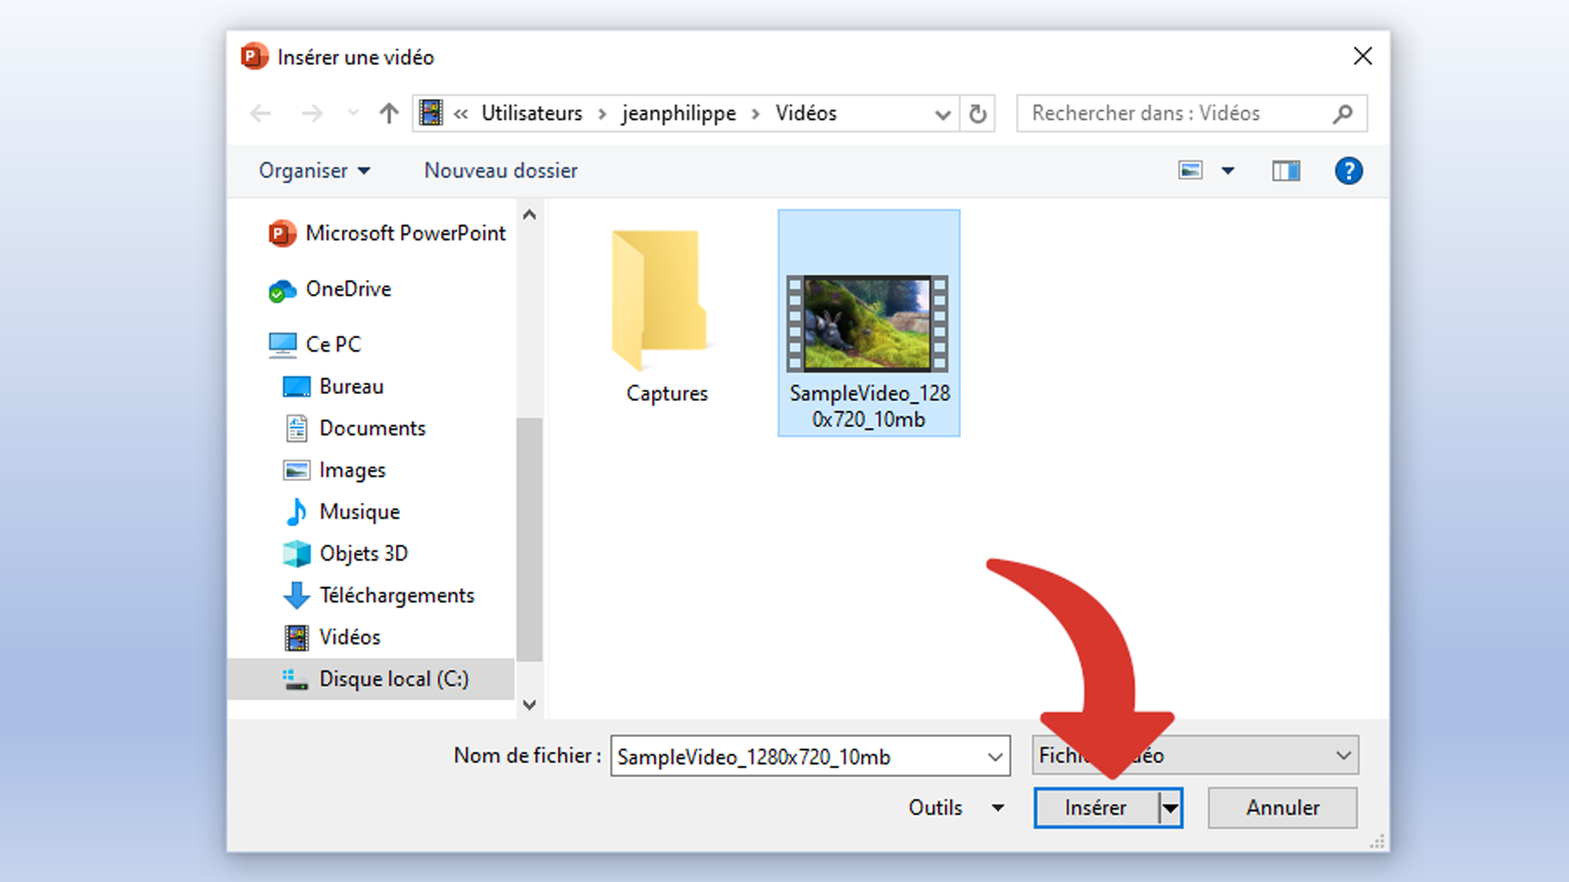This screenshot has height=882, width=1569.
Task: Select Microsoft PowerPoint in sidebar
Action: [387, 233]
